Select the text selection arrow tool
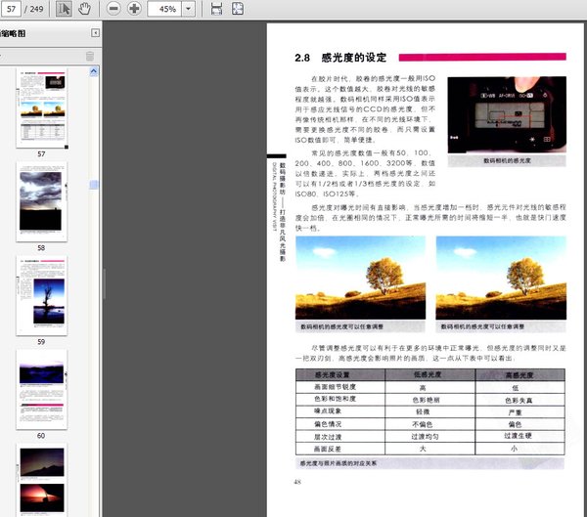587x517 pixels. click(65, 9)
